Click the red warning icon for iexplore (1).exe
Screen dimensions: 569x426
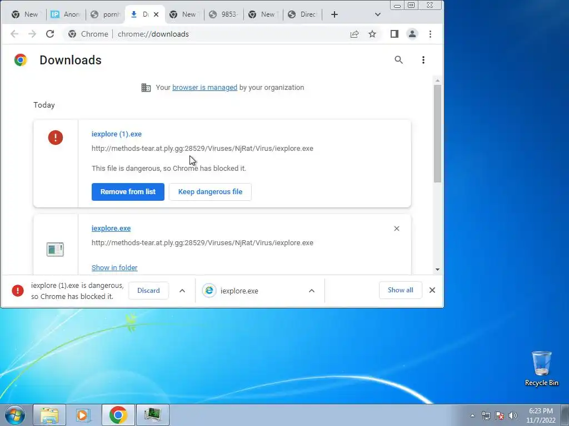tap(56, 138)
